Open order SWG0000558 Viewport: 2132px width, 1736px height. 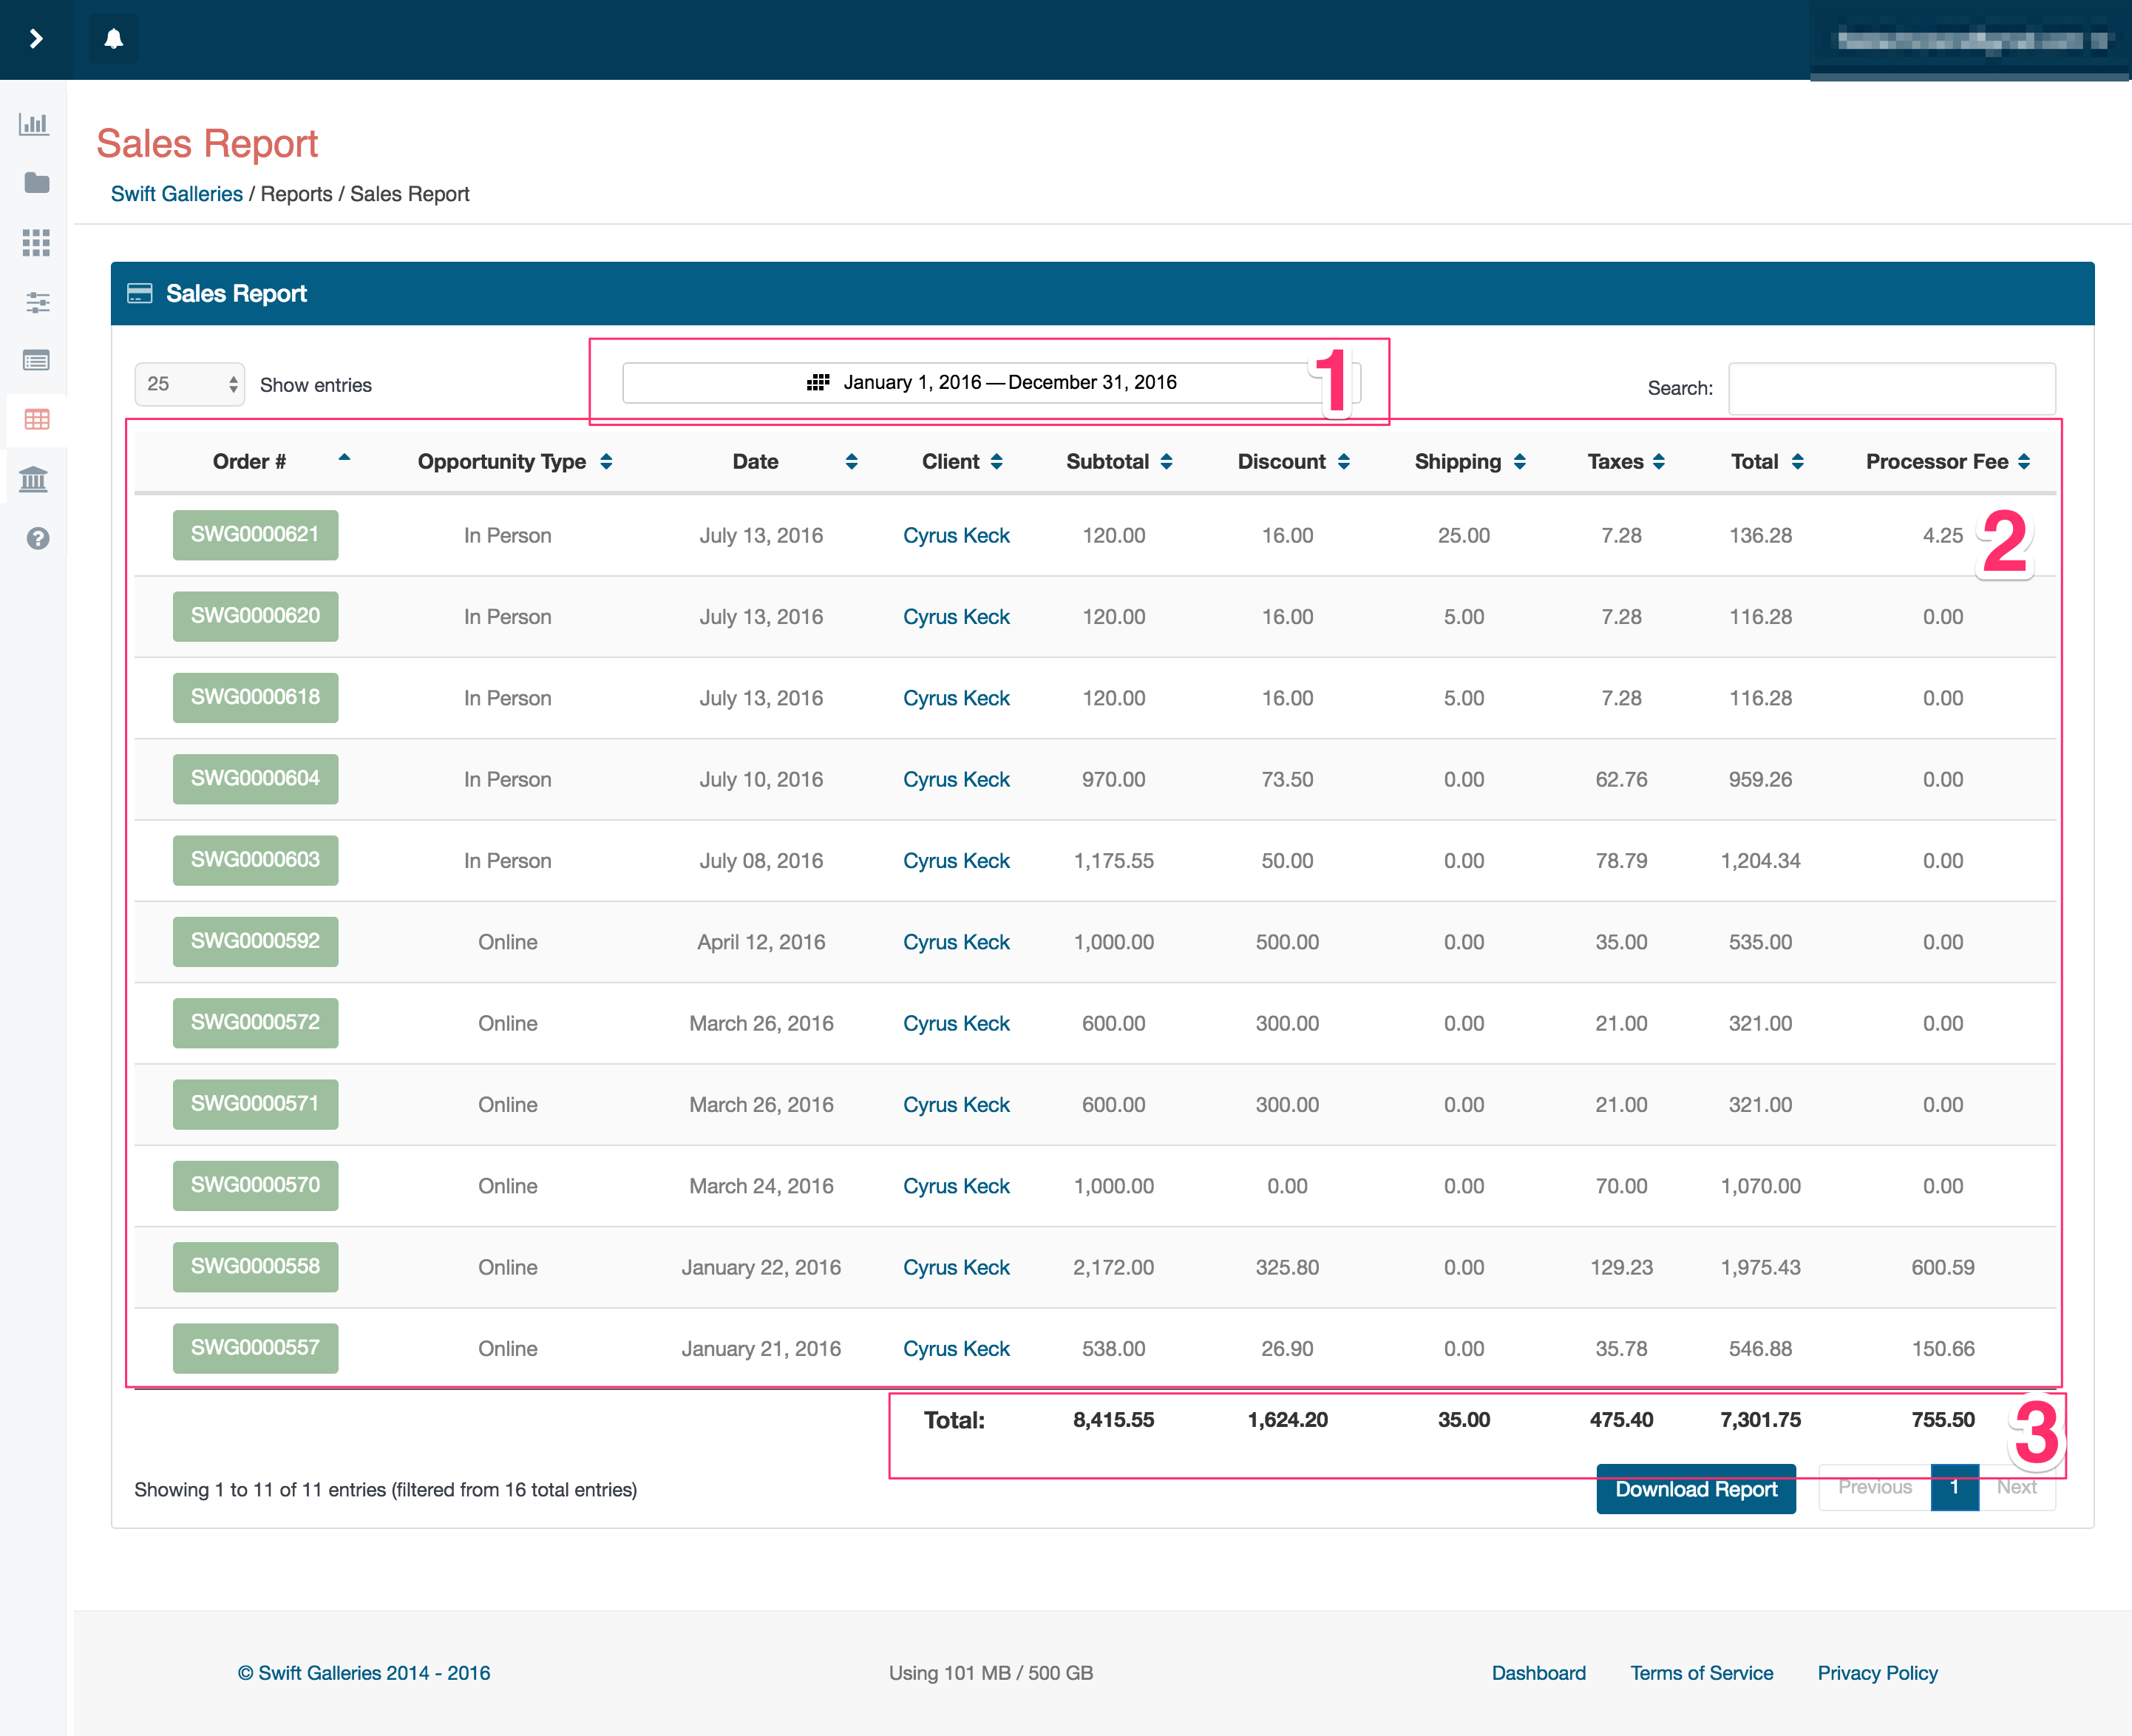256,1267
